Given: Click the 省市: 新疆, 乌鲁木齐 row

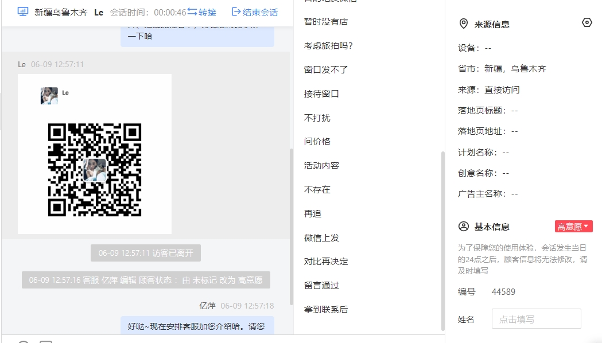Looking at the screenshot, I should [x=502, y=69].
